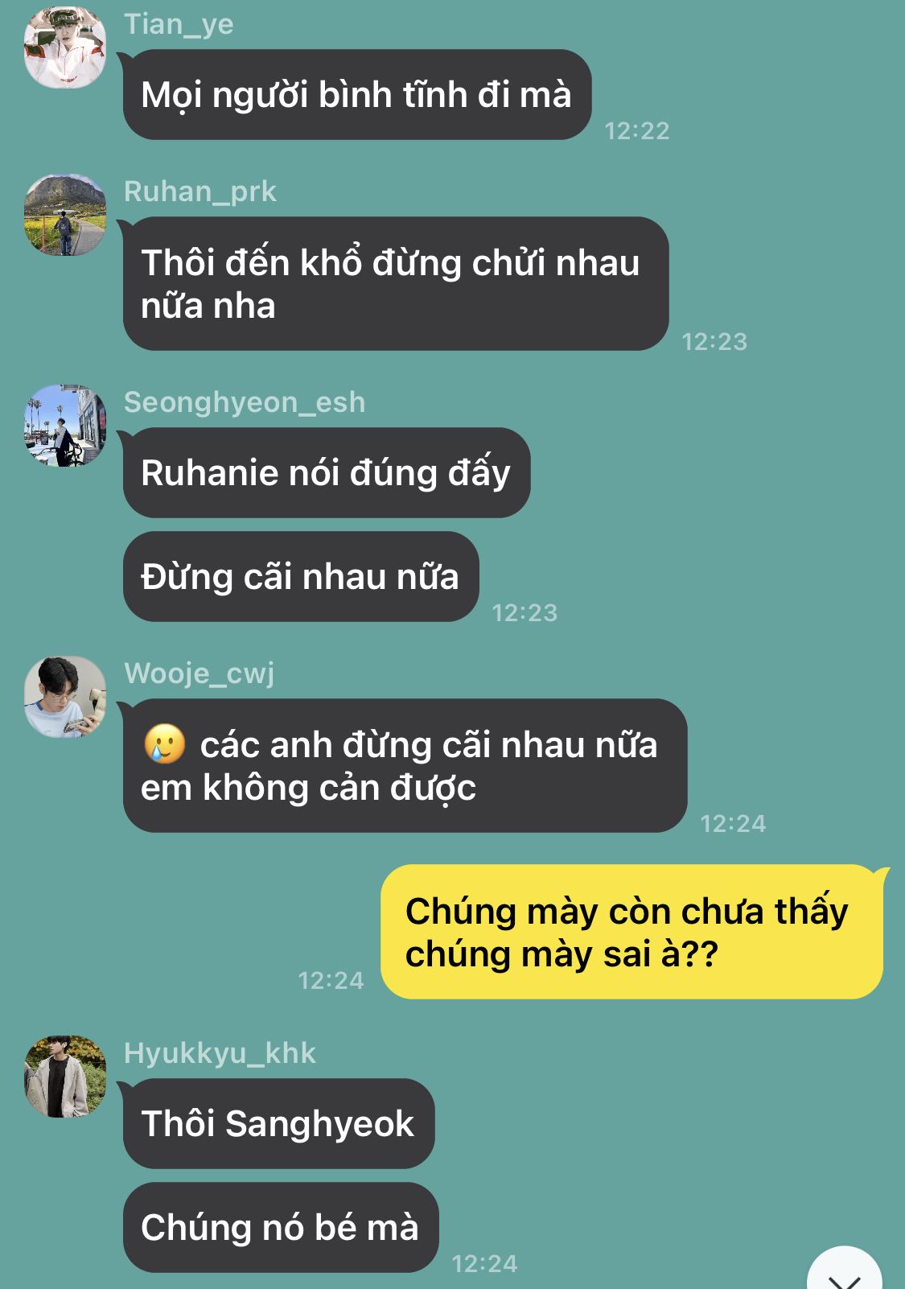Tap the message "Chúng nó bé mà"
Viewport: 905px width, 1289px height.
[281, 1227]
